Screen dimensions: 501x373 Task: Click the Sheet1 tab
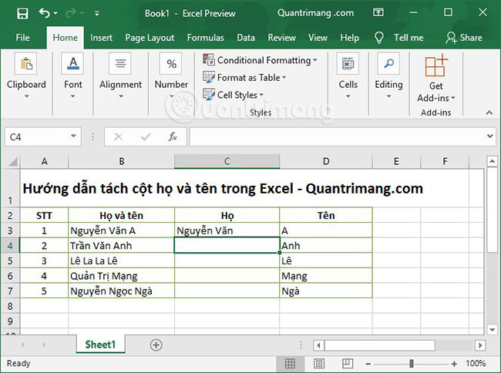tap(100, 344)
